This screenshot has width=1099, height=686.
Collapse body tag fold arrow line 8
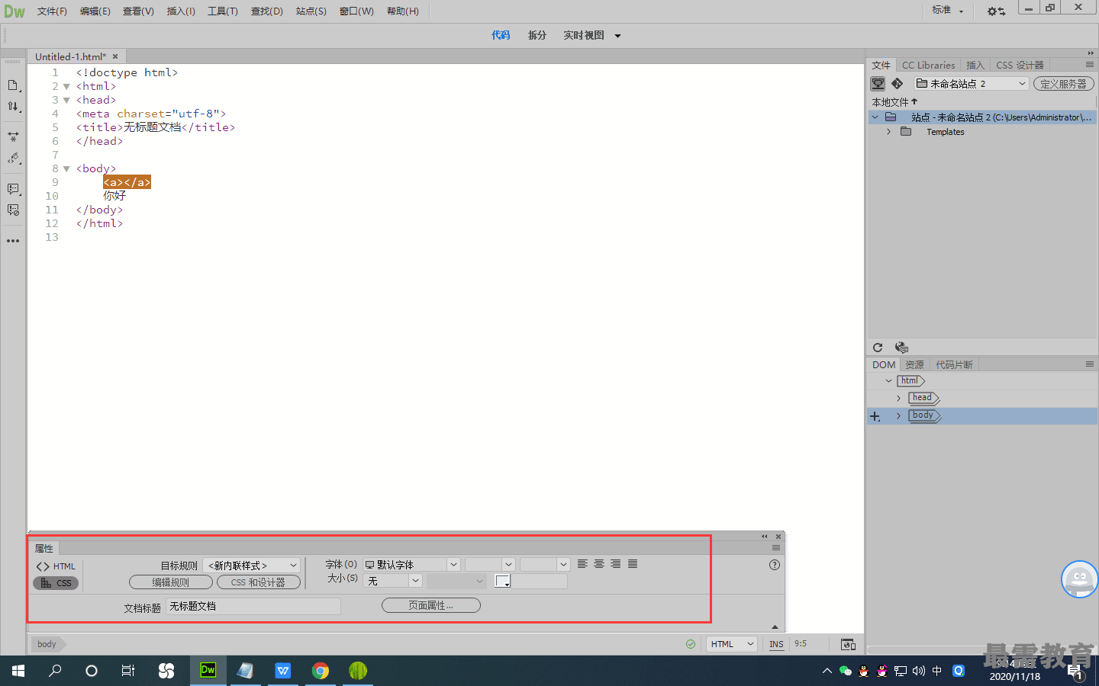coord(66,169)
